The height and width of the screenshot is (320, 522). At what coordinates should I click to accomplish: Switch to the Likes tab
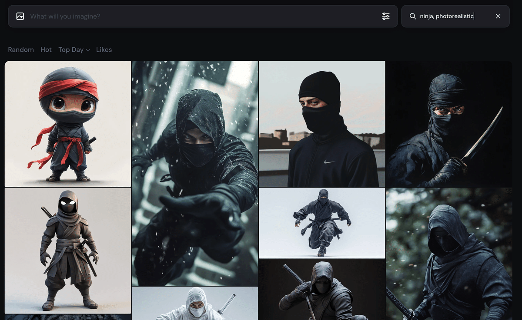pyautogui.click(x=104, y=49)
